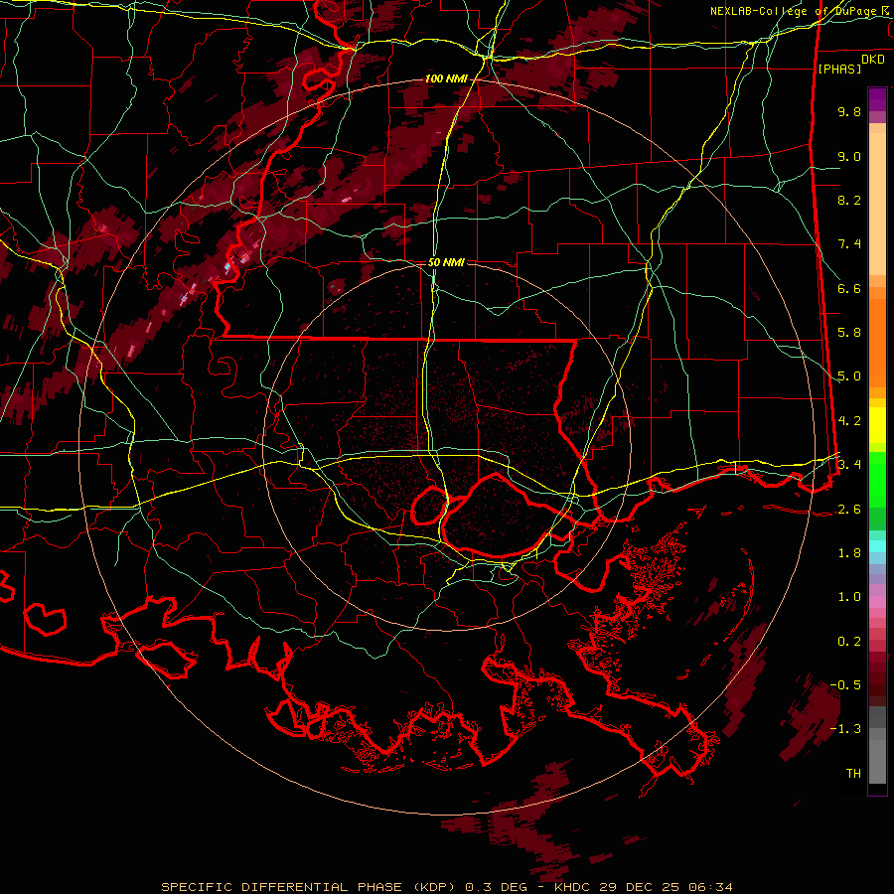Click the -0.5 scale value
Image resolution: width=894 pixels, height=894 pixels.
point(845,685)
